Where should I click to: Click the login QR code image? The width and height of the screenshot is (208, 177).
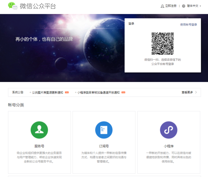[x=163, y=44]
